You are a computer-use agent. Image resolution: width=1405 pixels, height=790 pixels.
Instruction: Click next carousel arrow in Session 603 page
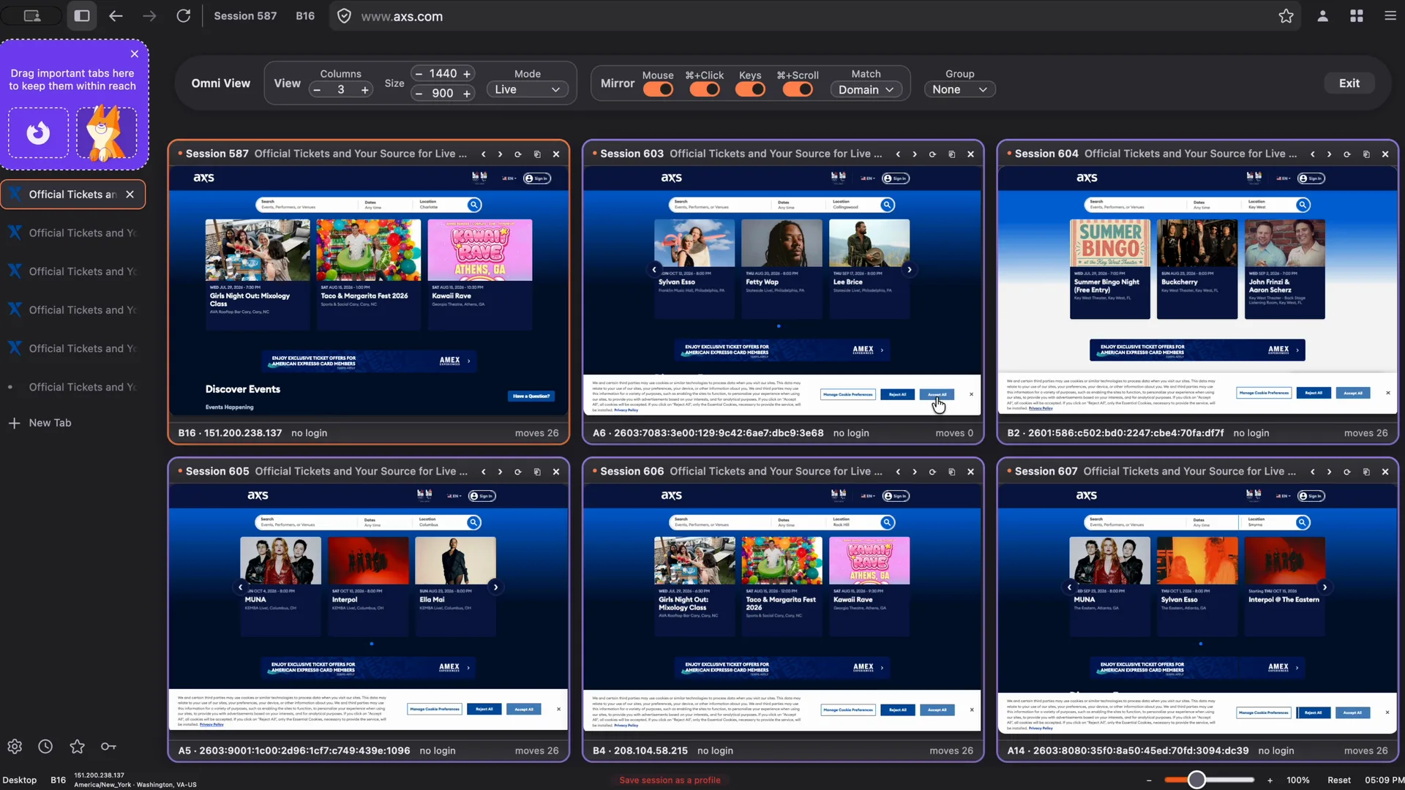click(910, 270)
